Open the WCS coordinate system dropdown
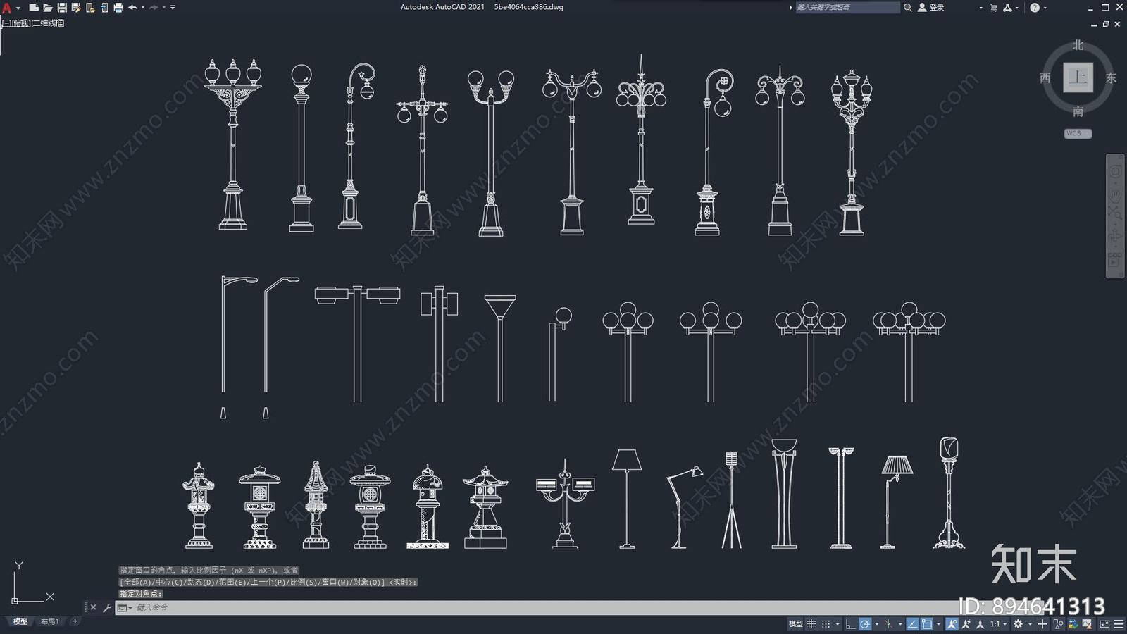The image size is (1127, 634). click(1078, 133)
